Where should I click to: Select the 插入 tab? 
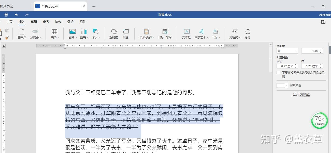pyautogui.click(x=22, y=22)
